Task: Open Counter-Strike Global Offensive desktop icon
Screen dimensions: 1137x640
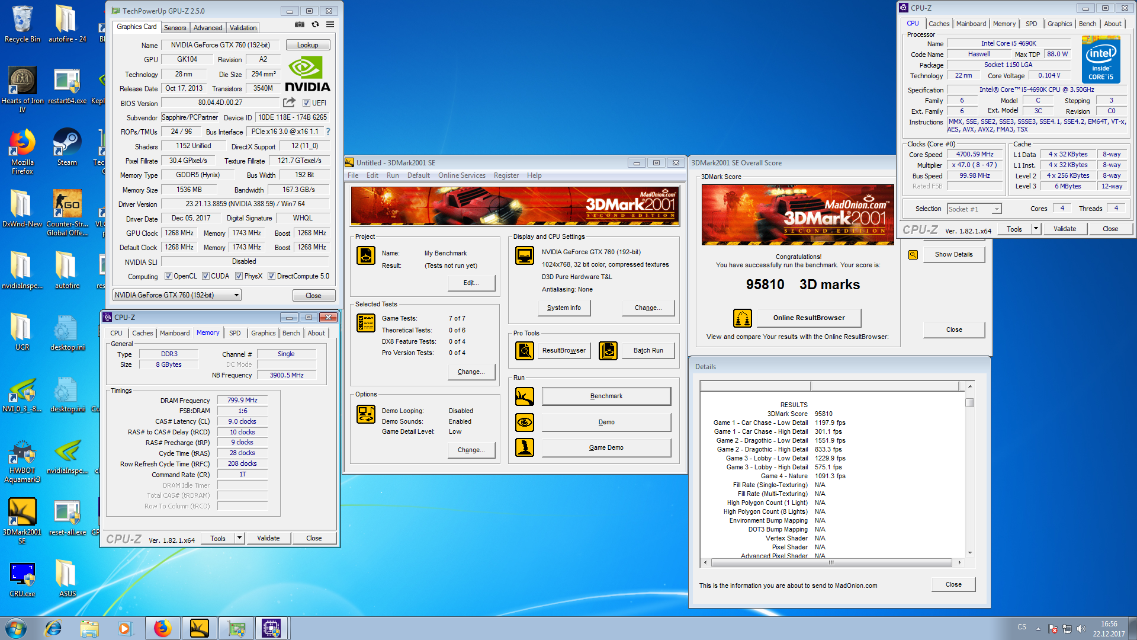Action: (x=67, y=213)
